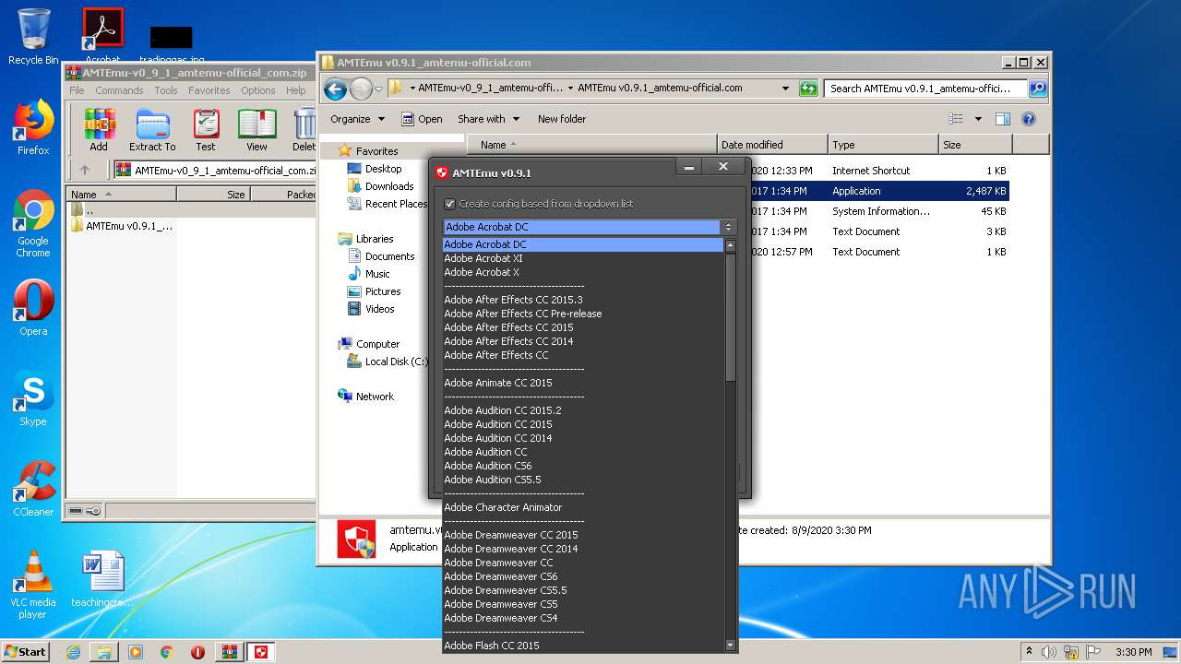Open recent pages dropdown beside Forward button
Screen dimensions: 1181x664
coord(378,89)
